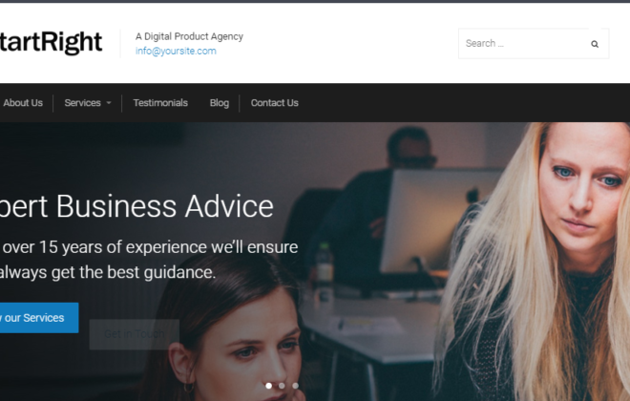Click the info@yoursite.com email link
630x401 pixels.
click(x=176, y=51)
